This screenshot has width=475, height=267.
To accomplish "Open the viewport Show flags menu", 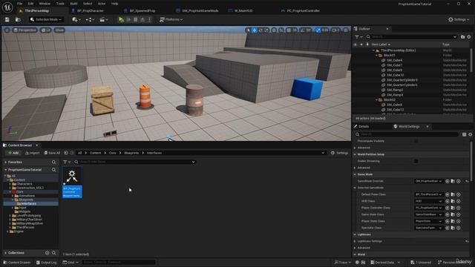I will pyautogui.click(x=59, y=30).
